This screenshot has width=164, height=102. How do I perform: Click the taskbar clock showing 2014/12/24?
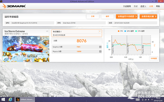click(158, 100)
